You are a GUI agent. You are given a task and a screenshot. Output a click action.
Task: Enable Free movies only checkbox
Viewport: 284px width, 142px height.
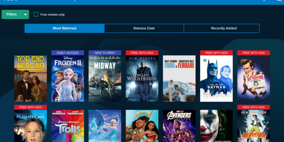[x=36, y=14]
